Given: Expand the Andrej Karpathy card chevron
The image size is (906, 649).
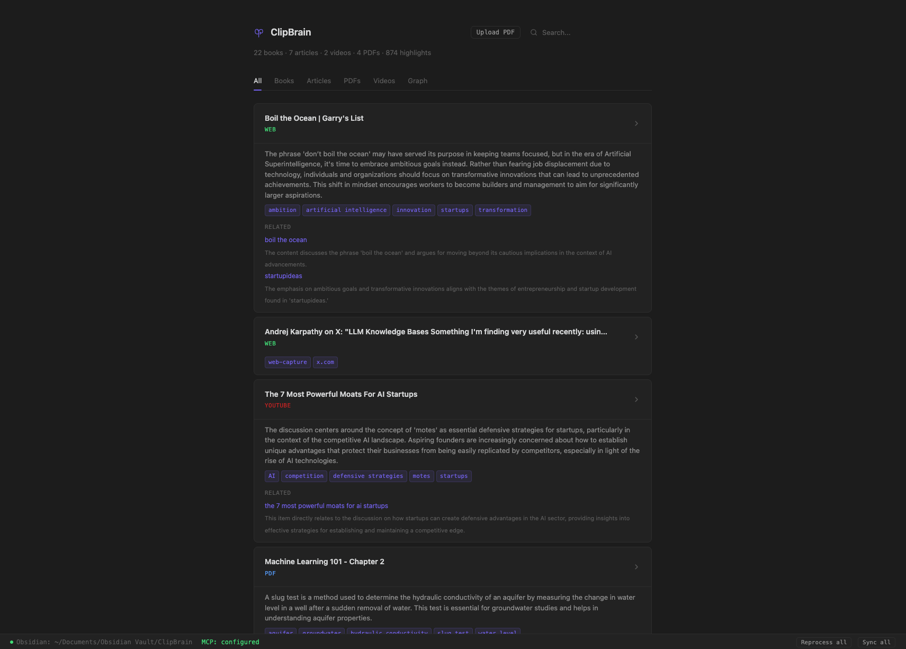Looking at the screenshot, I should coord(636,337).
